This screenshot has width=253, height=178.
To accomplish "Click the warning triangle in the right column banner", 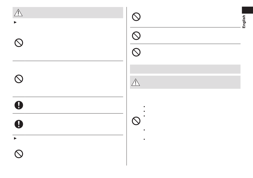I will click(x=136, y=82).
